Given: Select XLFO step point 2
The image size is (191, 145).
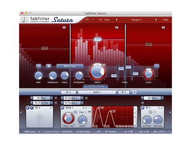Looking at the screenshot, I should point(100,108).
